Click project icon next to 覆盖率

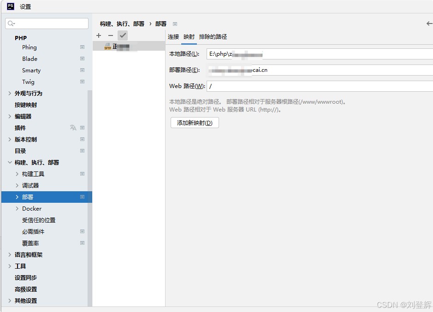tap(82, 243)
